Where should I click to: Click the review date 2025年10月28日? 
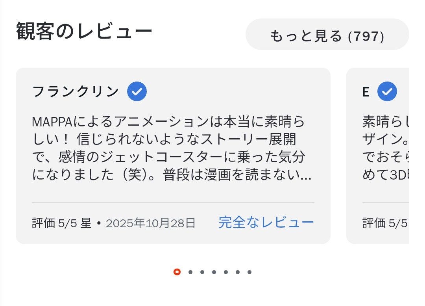[151, 223]
